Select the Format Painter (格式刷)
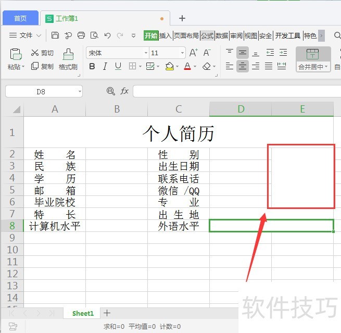The height and width of the screenshot is (333, 341). click(x=68, y=59)
